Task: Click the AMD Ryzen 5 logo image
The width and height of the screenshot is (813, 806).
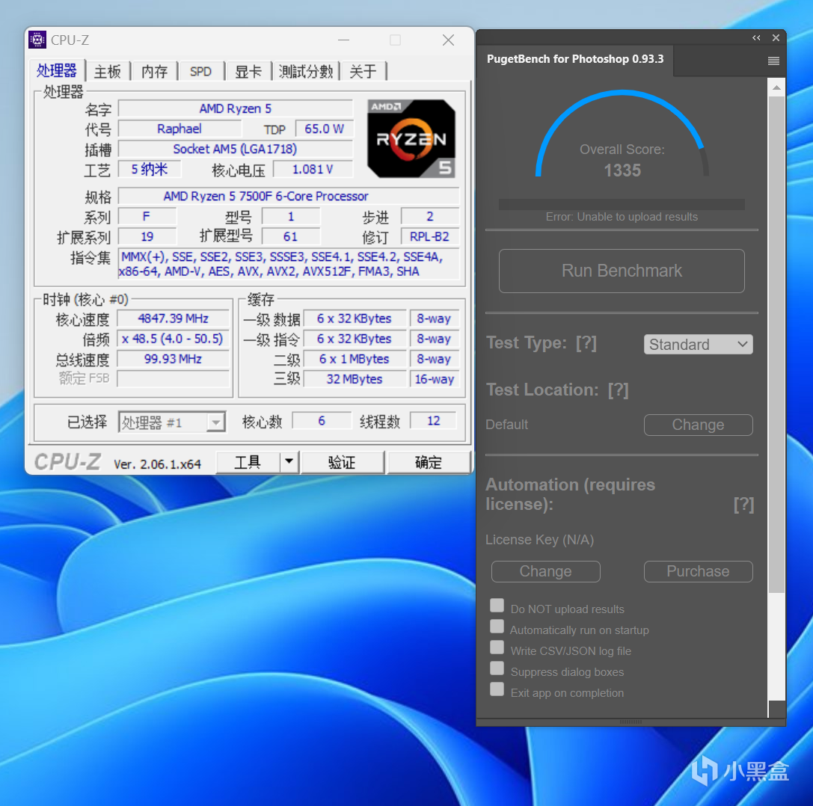Action: click(x=411, y=138)
